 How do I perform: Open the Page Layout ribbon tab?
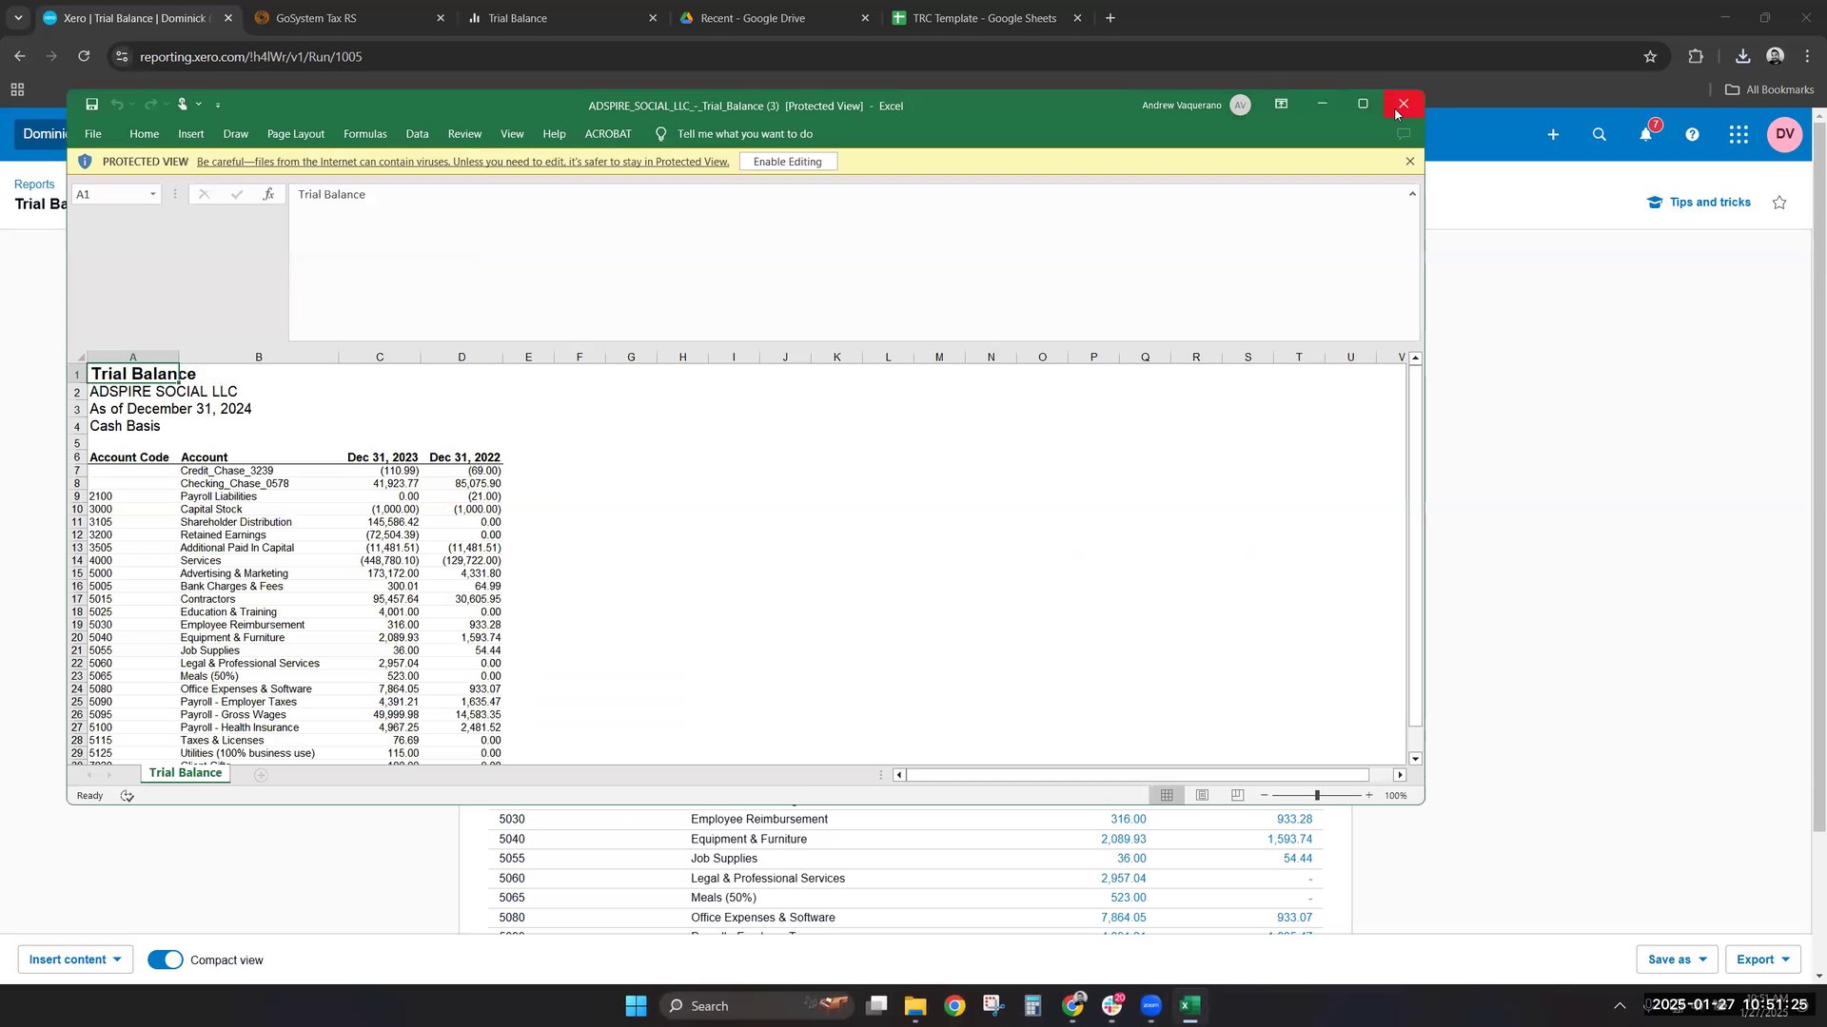(295, 134)
